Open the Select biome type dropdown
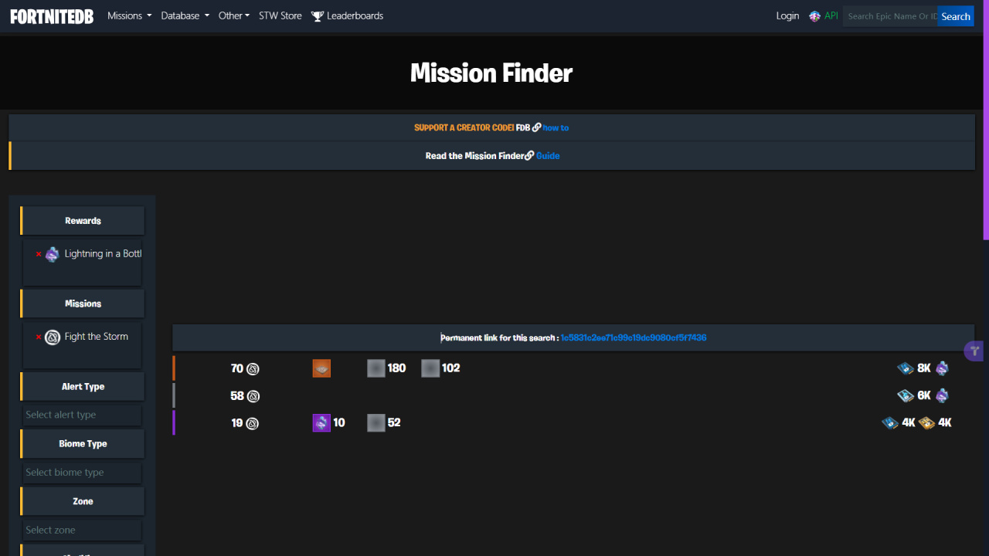This screenshot has width=989, height=556. pyautogui.click(x=82, y=473)
